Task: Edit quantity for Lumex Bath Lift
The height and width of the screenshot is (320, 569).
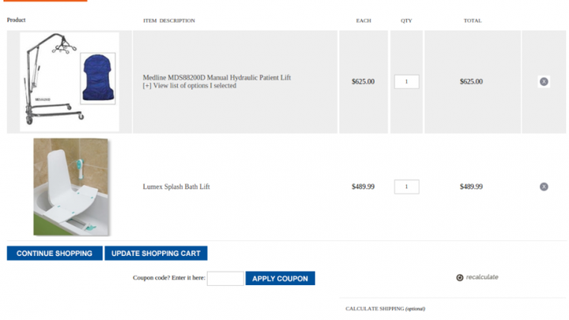Action: [x=406, y=186]
